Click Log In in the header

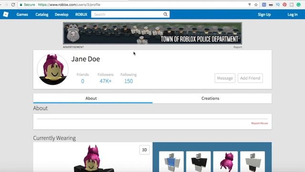(x=293, y=14)
